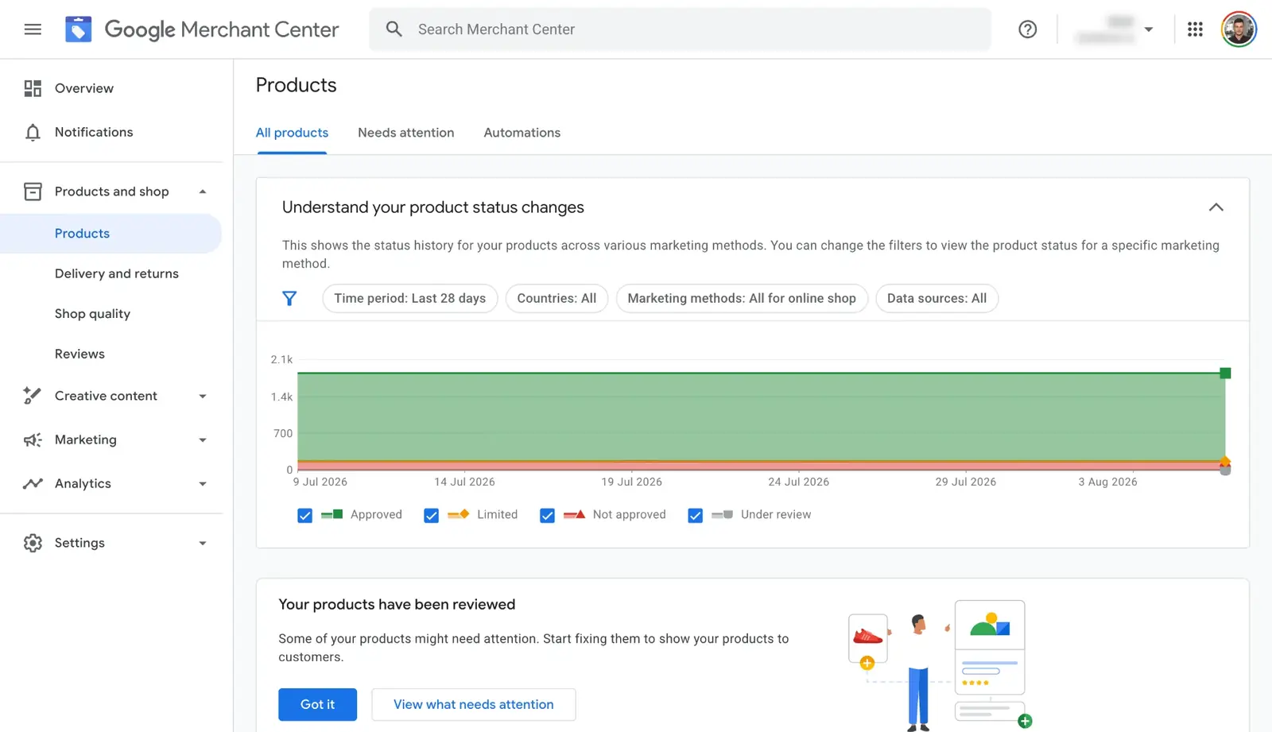The height and width of the screenshot is (732, 1272).
Task: Click the Google Merchant Center logo icon
Action: pyautogui.click(x=78, y=29)
